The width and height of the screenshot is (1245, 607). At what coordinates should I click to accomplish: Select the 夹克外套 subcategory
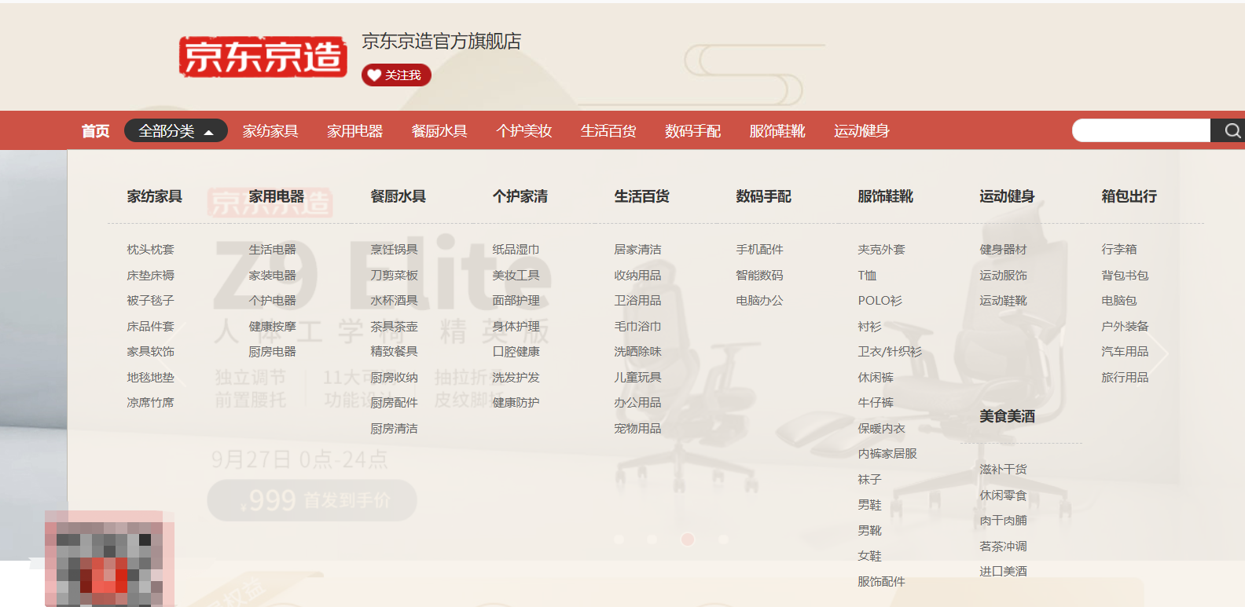[882, 250]
